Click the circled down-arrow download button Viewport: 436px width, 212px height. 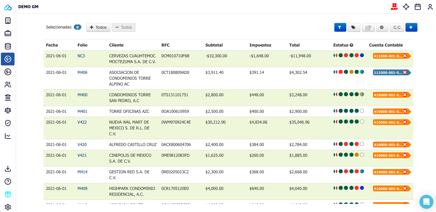pos(382,27)
